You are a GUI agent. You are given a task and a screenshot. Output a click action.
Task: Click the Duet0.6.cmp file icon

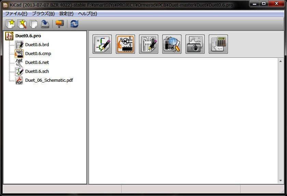(x=19, y=53)
